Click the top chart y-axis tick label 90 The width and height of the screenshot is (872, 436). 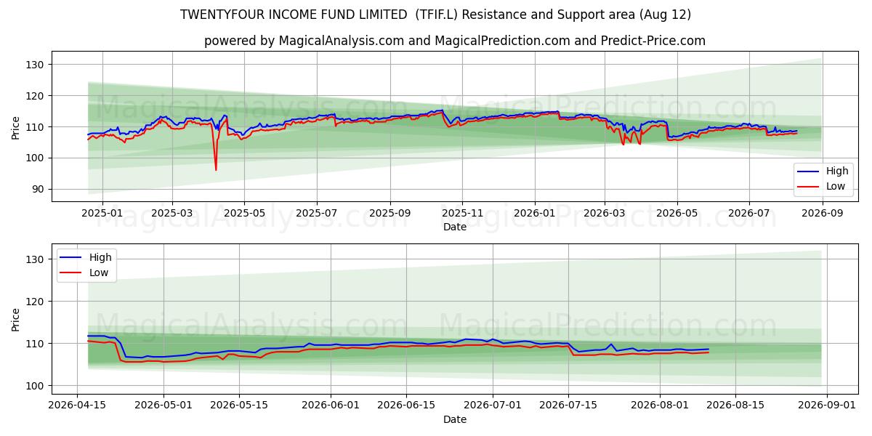(x=39, y=189)
